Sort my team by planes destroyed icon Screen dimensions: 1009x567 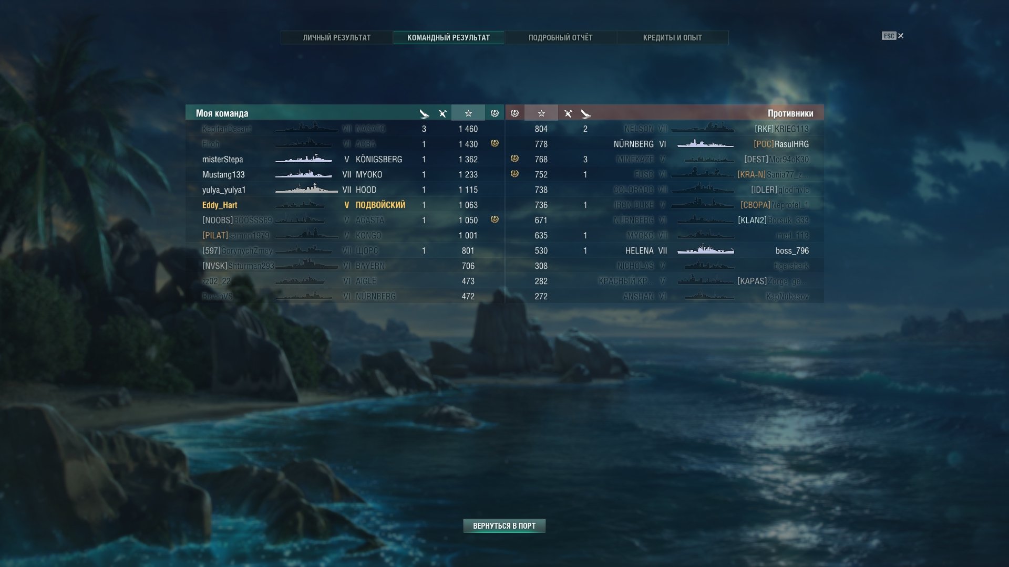(442, 113)
